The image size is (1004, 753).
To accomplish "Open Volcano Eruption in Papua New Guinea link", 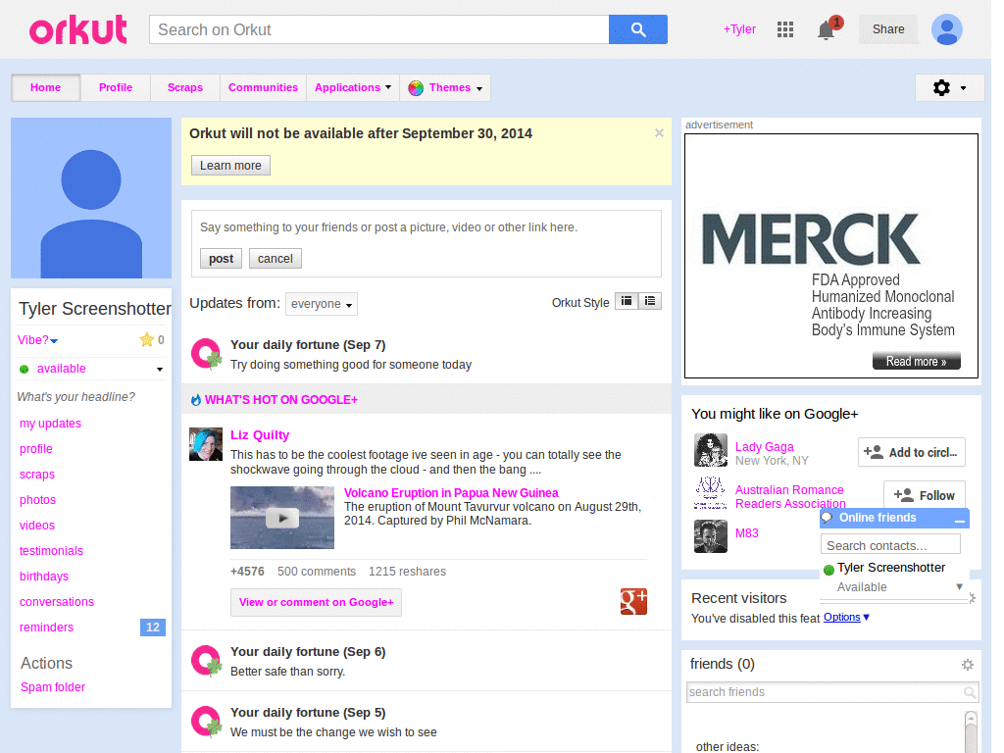I will (451, 493).
